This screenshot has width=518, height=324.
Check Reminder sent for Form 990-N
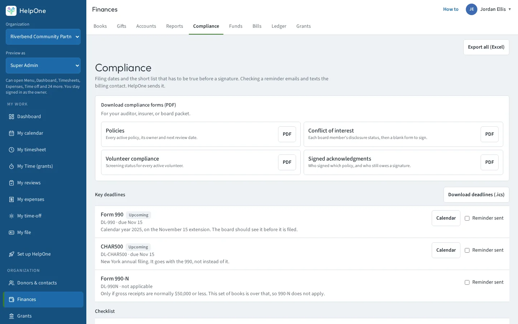(x=467, y=282)
